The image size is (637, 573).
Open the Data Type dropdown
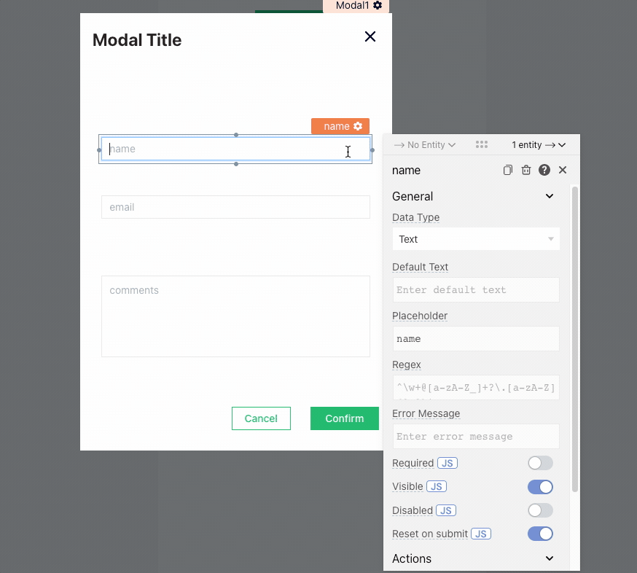pyautogui.click(x=476, y=239)
